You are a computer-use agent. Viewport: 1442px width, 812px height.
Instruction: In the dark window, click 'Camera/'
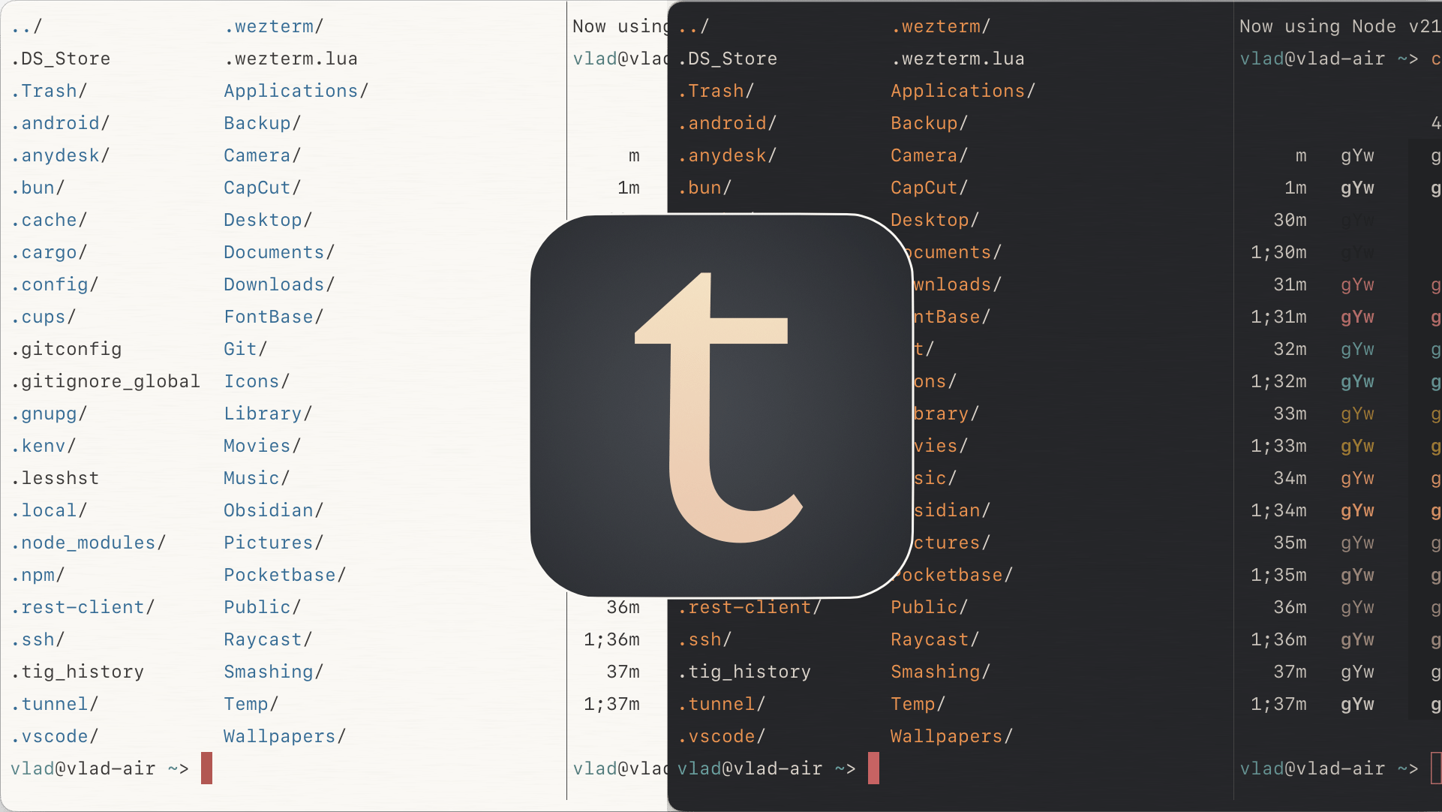pos(930,155)
